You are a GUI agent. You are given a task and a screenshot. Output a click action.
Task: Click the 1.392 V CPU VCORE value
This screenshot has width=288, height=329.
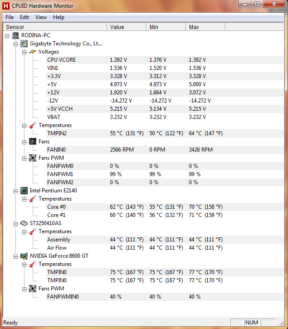(118, 60)
